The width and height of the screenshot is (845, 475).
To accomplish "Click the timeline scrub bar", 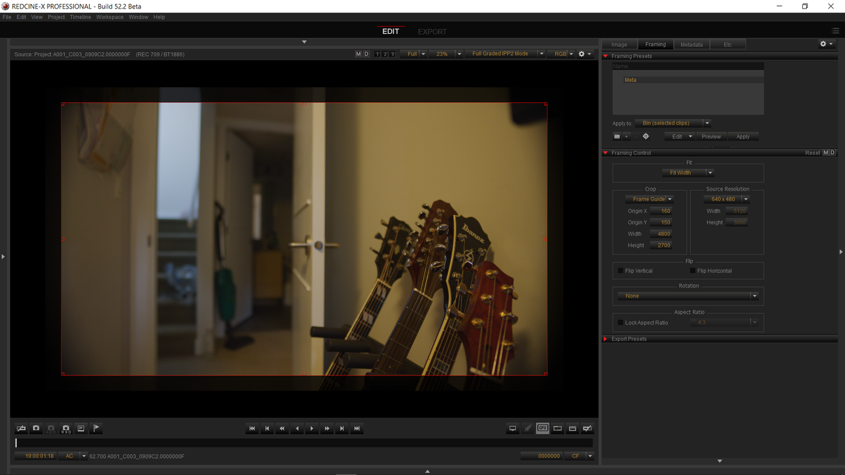I will [x=304, y=443].
